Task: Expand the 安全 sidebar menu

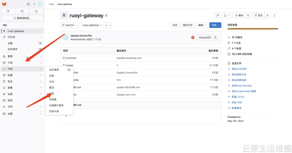Action: click(22, 82)
